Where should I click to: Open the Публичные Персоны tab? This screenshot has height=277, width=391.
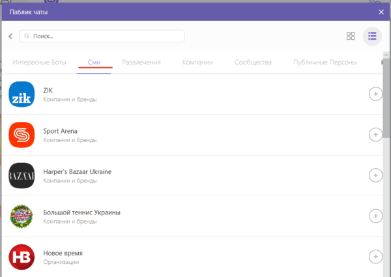[325, 63]
